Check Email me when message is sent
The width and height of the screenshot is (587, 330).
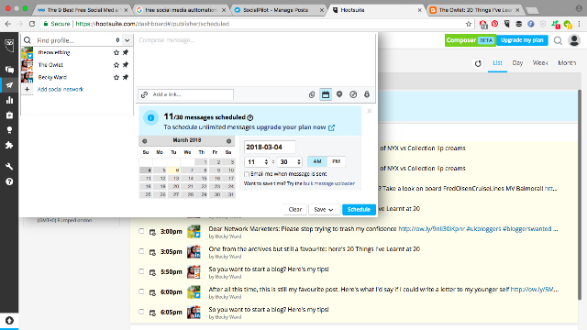(247, 174)
